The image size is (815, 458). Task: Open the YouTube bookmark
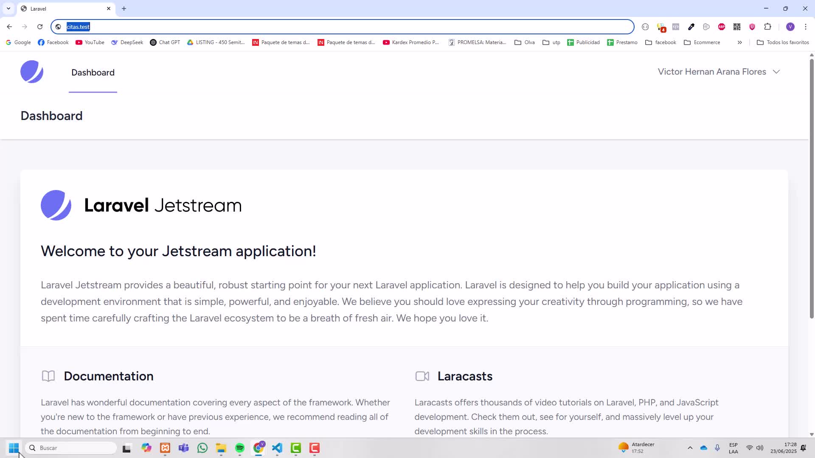coord(90,42)
